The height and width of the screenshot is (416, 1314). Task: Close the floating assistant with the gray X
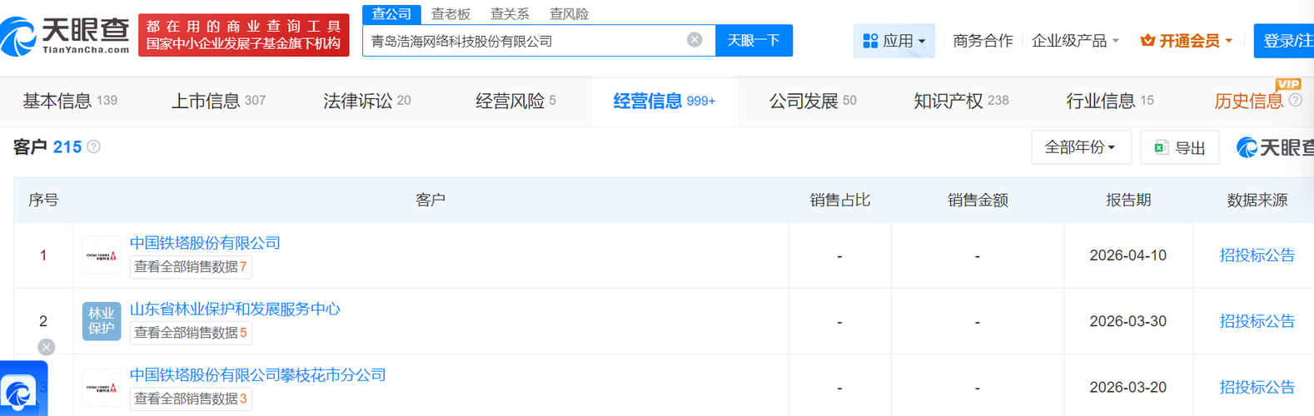(x=47, y=347)
